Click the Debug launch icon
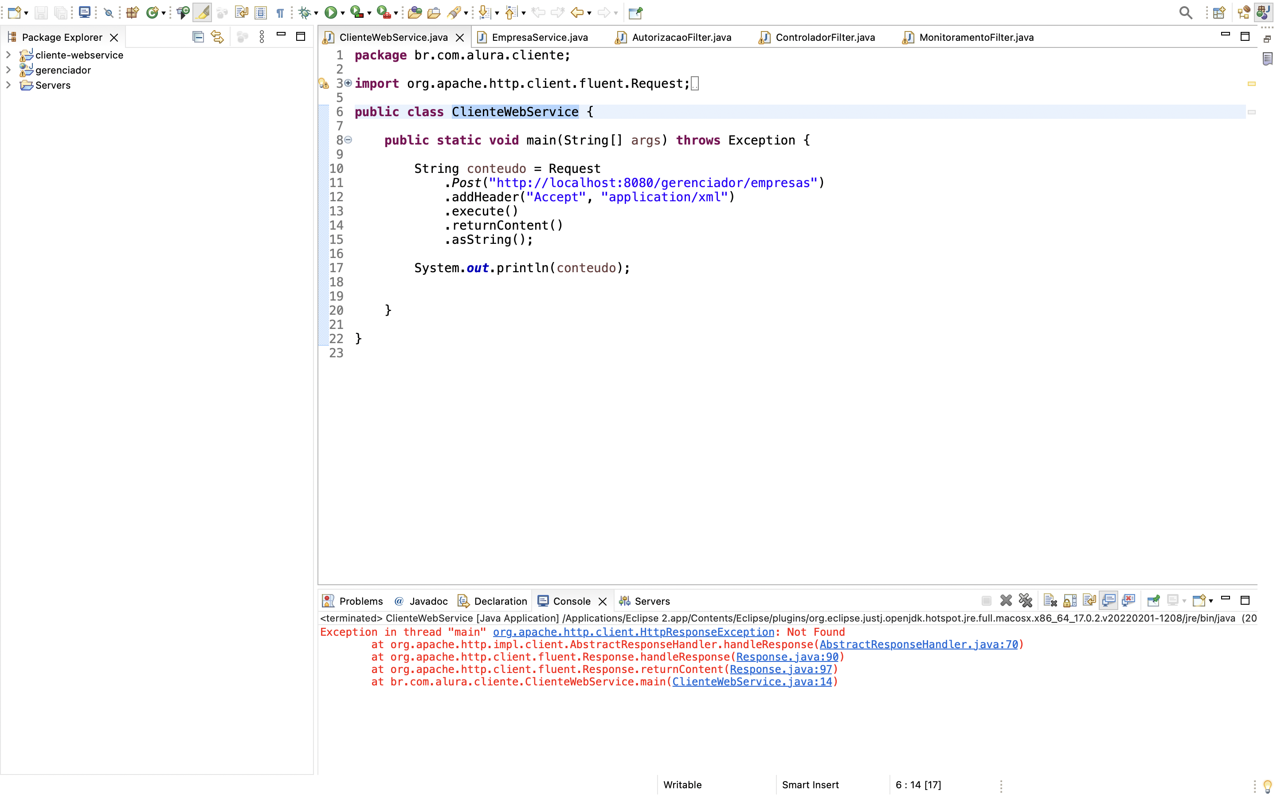The height and width of the screenshot is (798, 1277). [303, 12]
